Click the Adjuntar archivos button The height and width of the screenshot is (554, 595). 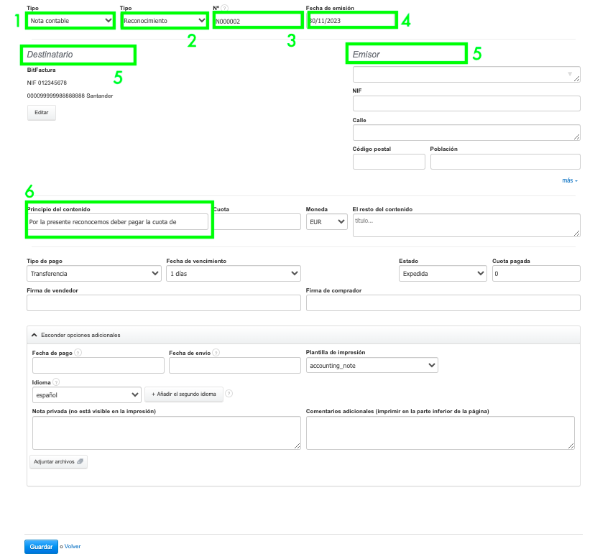pyautogui.click(x=58, y=461)
